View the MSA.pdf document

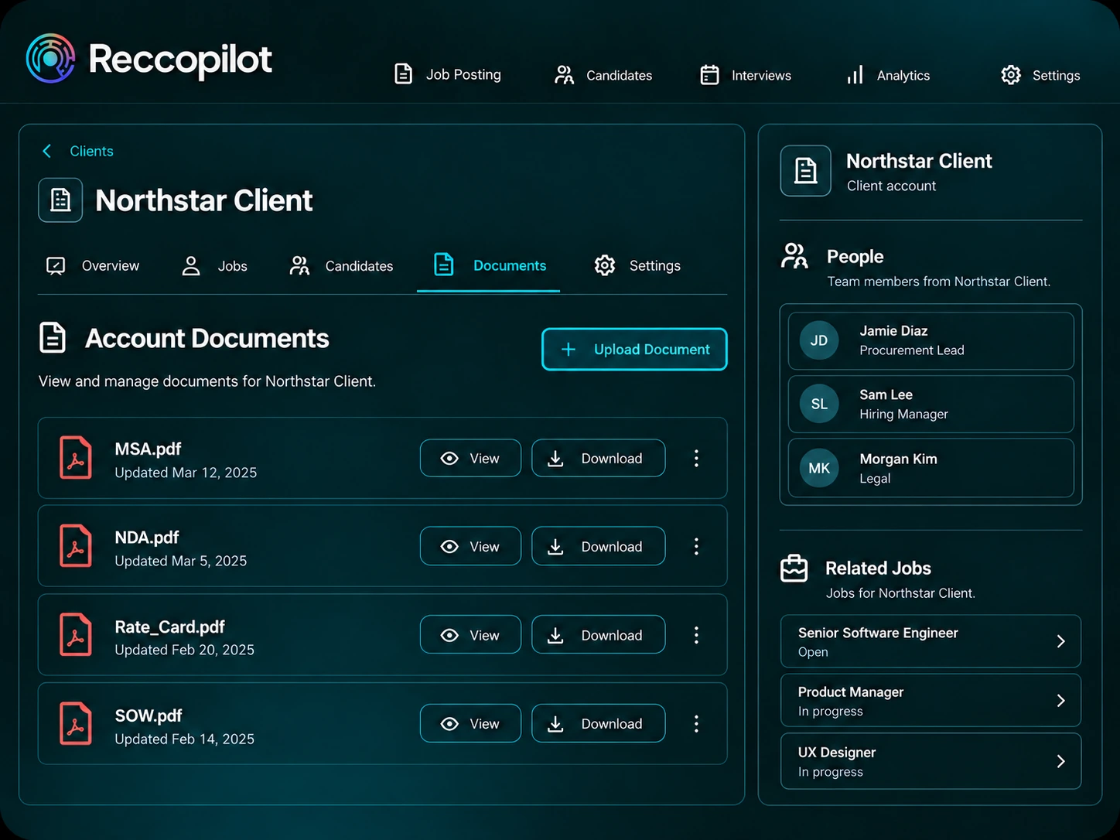[x=470, y=459]
